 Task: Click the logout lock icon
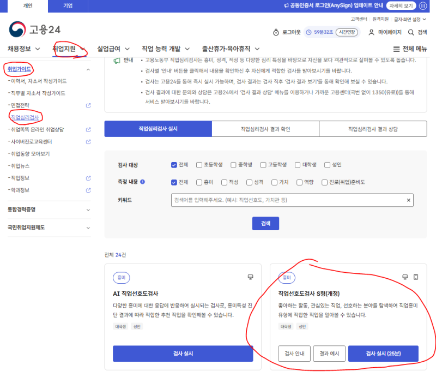pyautogui.click(x=276, y=32)
